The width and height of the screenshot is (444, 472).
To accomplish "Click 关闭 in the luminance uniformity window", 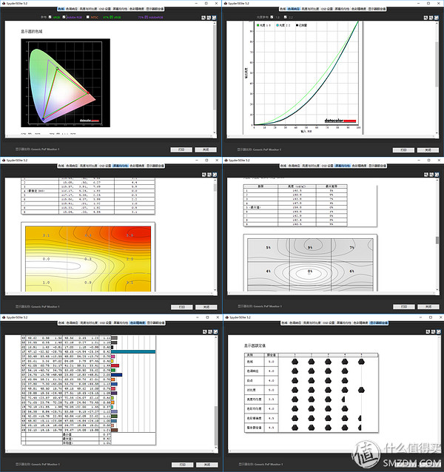I will pyautogui.click(x=428, y=307).
